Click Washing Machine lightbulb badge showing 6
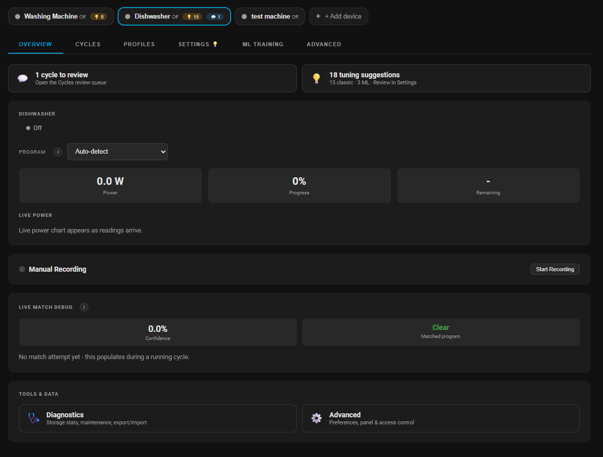 (98, 17)
